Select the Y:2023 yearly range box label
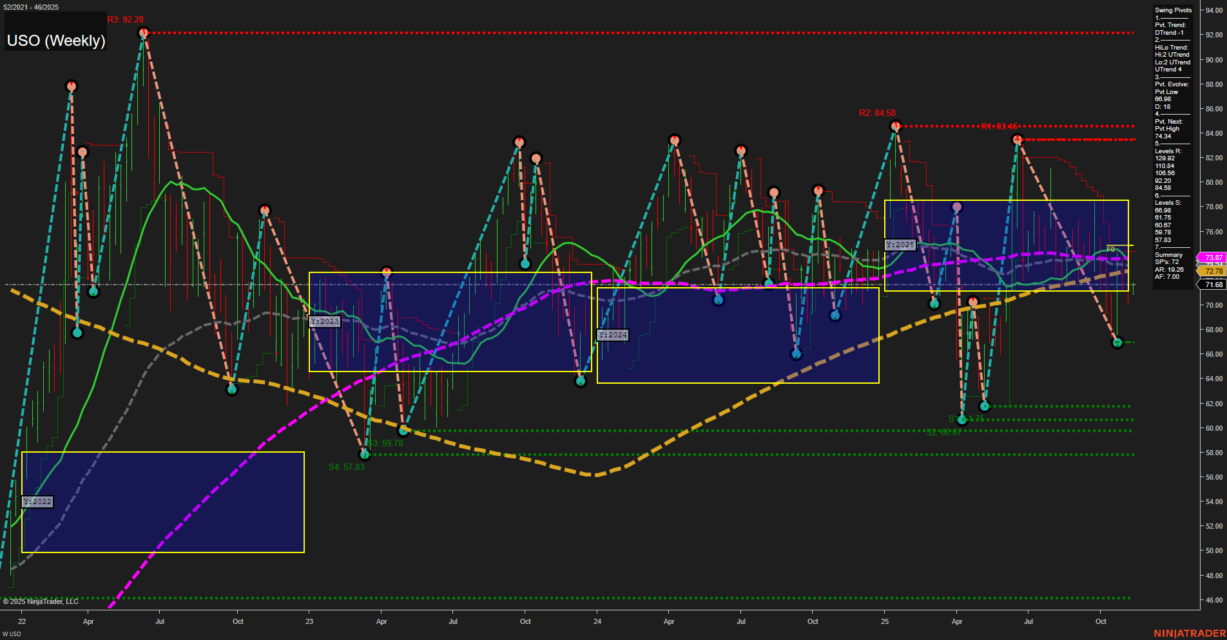 coord(325,320)
